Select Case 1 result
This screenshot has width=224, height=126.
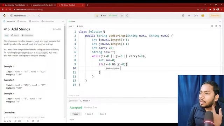click(76, 114)
